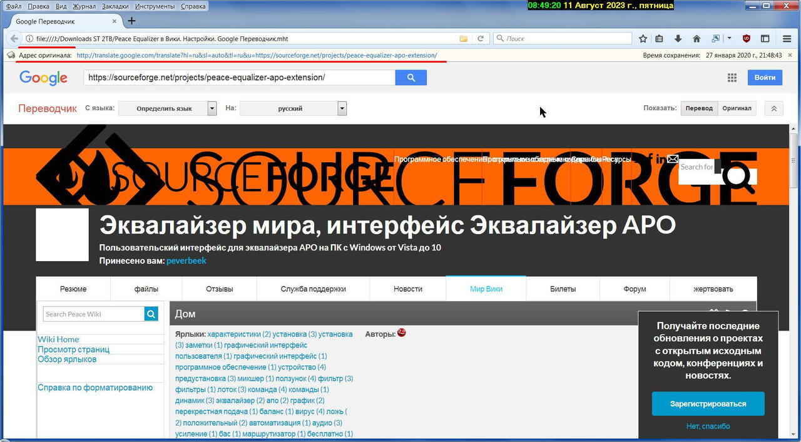This screenshot has width=801, height=442.
Task: Open Downloads arrow icon
Action: coord(678,39)
